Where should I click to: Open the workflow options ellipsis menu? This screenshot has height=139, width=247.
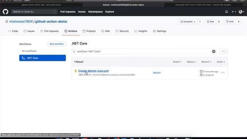pyautogui.click(x=223, y=51)
